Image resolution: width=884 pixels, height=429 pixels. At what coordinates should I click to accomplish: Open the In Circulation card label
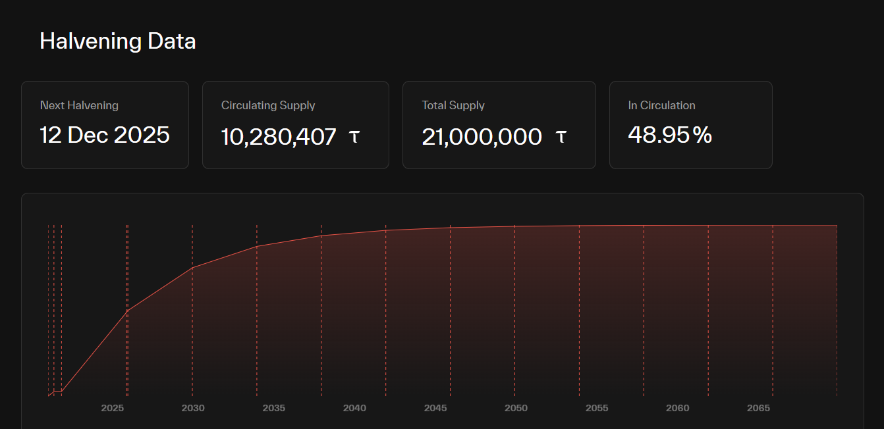(661, 105)
